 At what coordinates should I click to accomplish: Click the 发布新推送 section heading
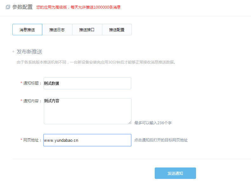29,51
